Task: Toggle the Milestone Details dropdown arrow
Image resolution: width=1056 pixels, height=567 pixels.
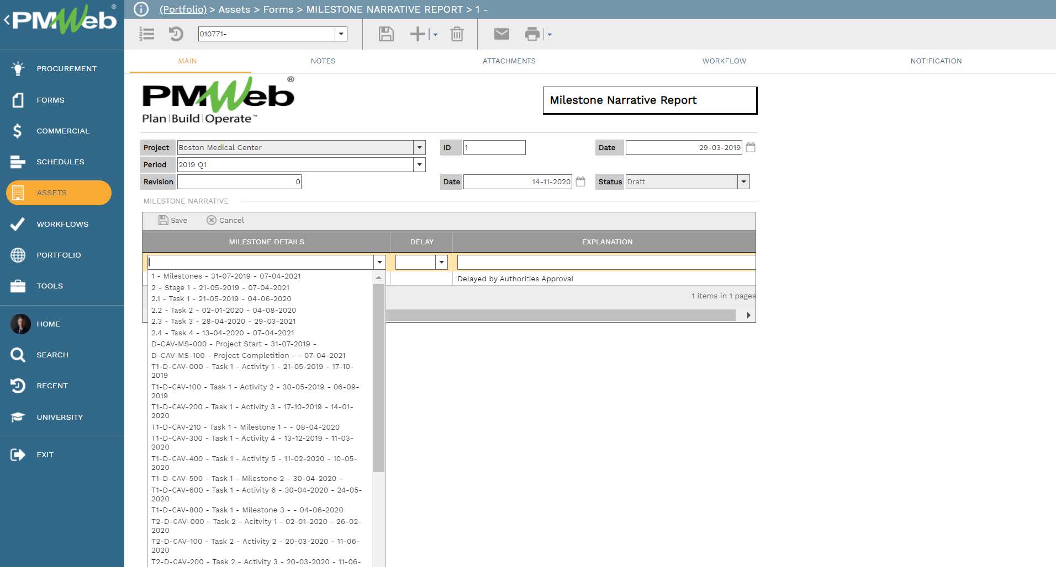Action: [379, 262]
